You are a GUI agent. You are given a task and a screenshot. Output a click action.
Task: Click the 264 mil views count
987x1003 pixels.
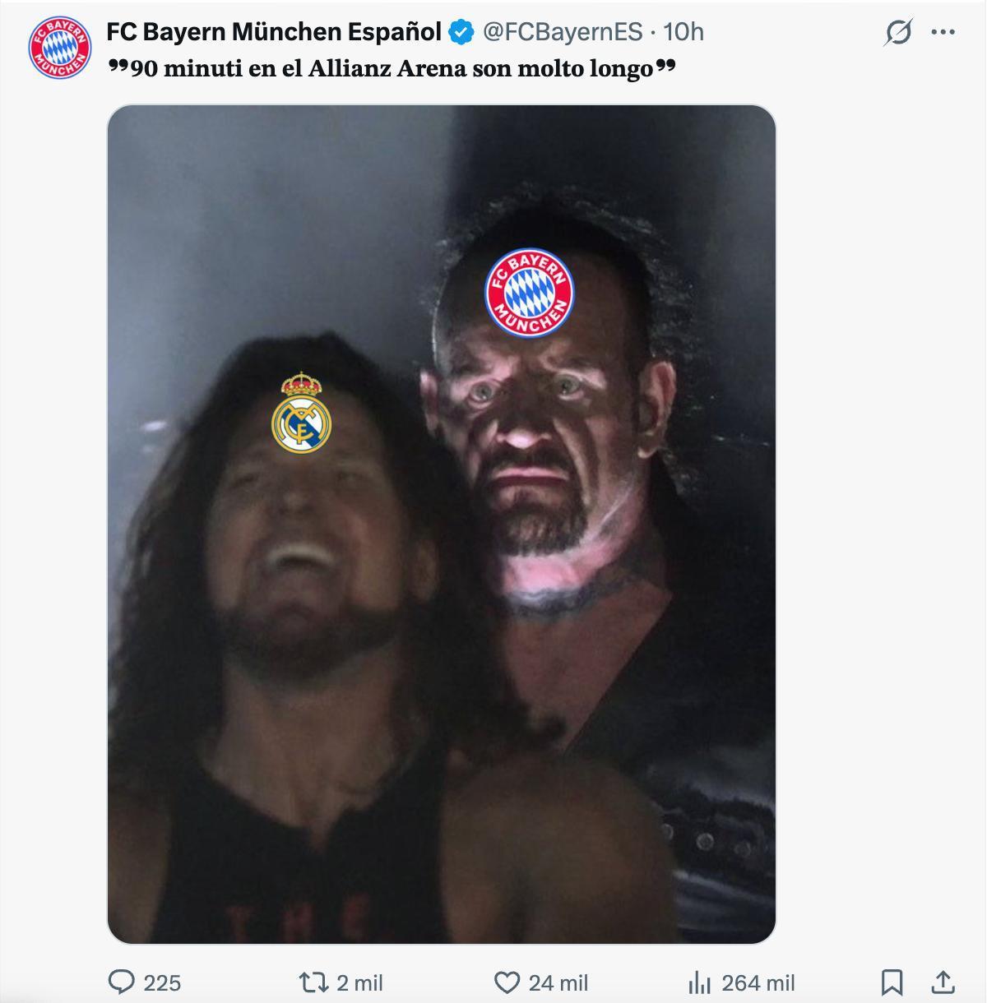pos(758,982)
